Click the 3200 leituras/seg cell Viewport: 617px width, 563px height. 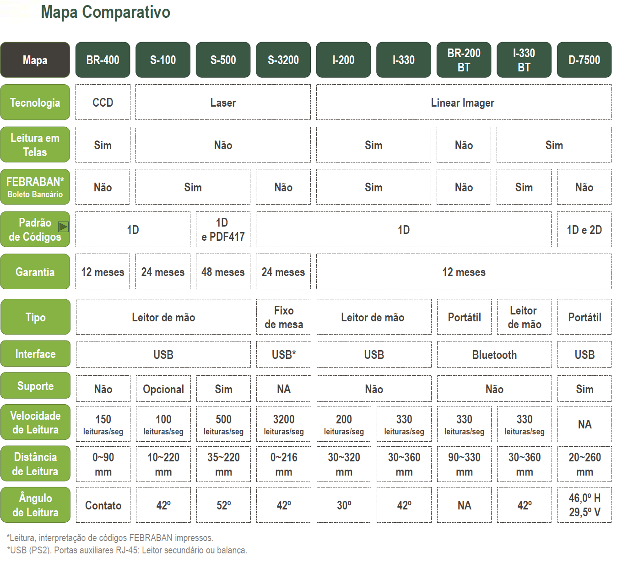[x=284, y=424]
